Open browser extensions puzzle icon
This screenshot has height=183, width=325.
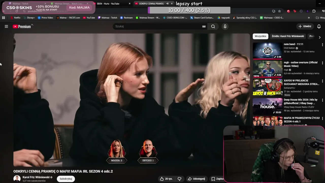coord(314,11)
